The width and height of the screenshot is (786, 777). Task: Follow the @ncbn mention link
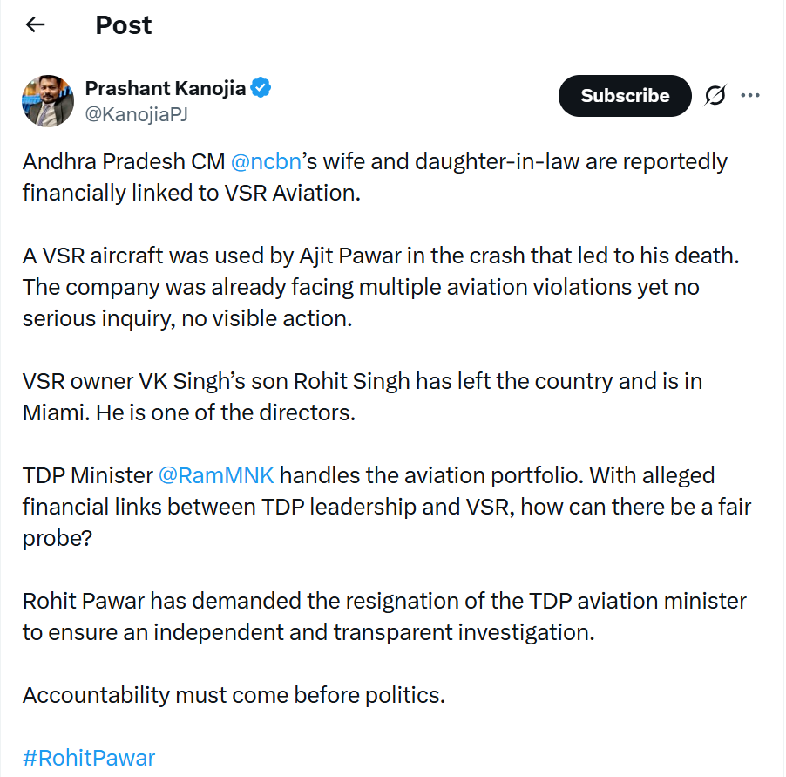point(265,162)
